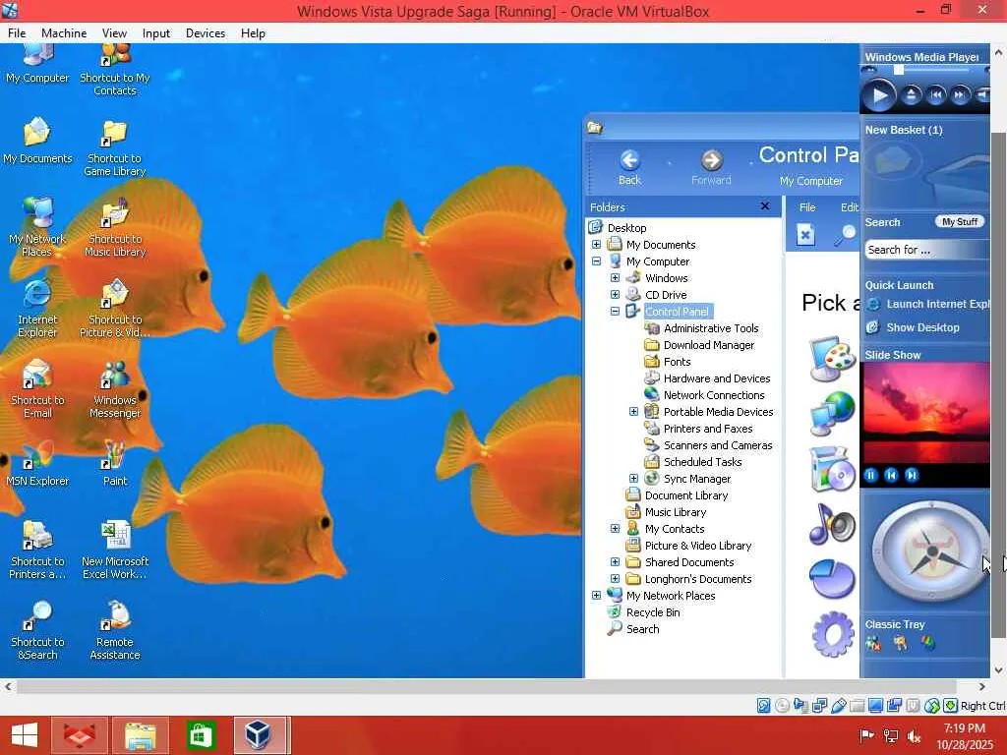Expand Portable Media Devices node
This screenshot has height=755, width=1007.
633,412
